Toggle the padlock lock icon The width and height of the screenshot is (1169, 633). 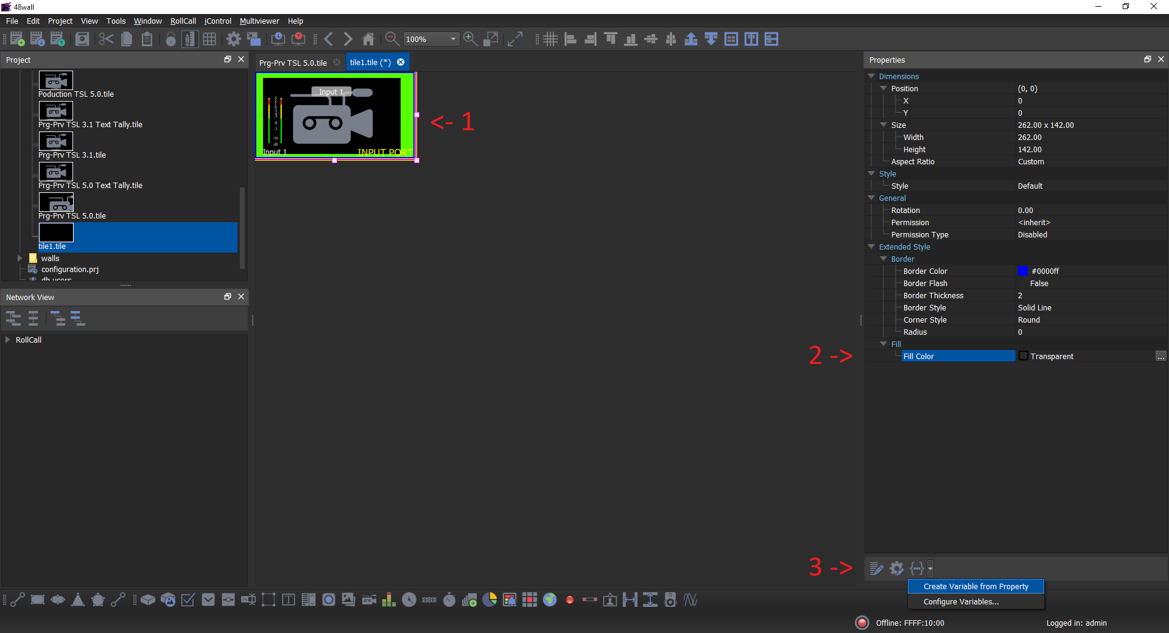pyautogui.click(x=171, y=39)
